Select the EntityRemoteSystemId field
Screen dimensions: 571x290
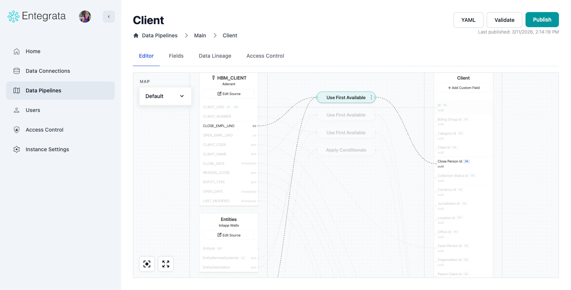229,258
